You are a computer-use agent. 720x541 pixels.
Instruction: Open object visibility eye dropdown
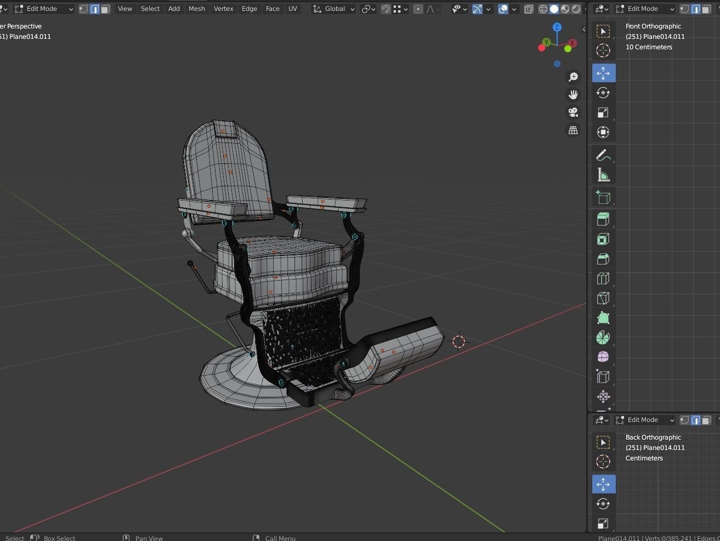tap(459, 9)
